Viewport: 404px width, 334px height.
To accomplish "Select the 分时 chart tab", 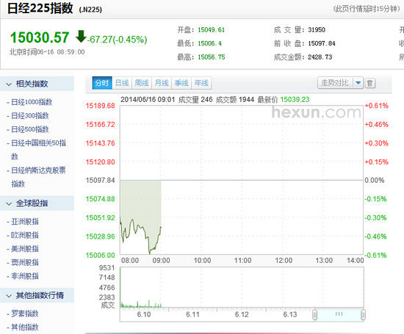I will click(102, 83).
